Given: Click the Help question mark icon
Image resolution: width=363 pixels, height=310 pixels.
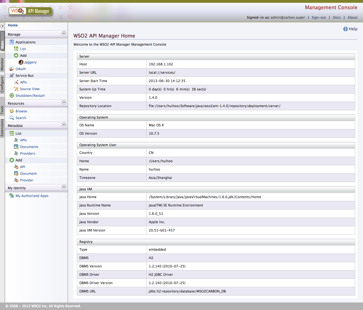Looking at the screenshot, I should pyautogui.click(x=345, y=29).
